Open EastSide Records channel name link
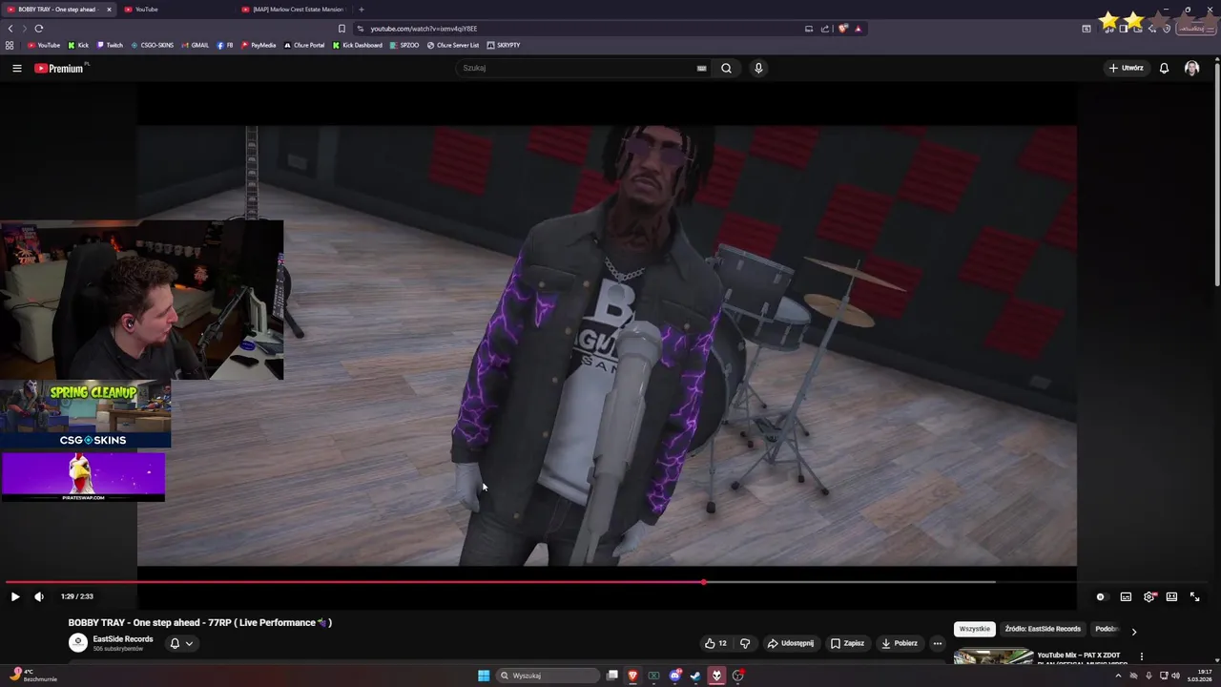Viewport: 1221px width, 687px height. tap(123, 639)
